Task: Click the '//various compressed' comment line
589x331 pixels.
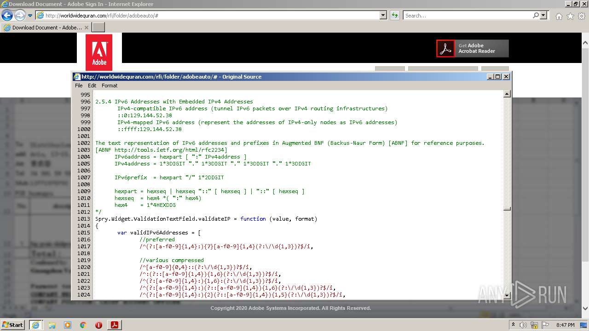Action: click(171, 260)
